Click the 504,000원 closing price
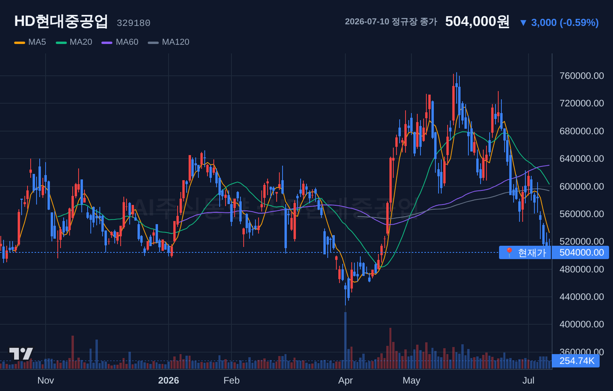This screenshot has height=391, width=613. coord(477,22)
